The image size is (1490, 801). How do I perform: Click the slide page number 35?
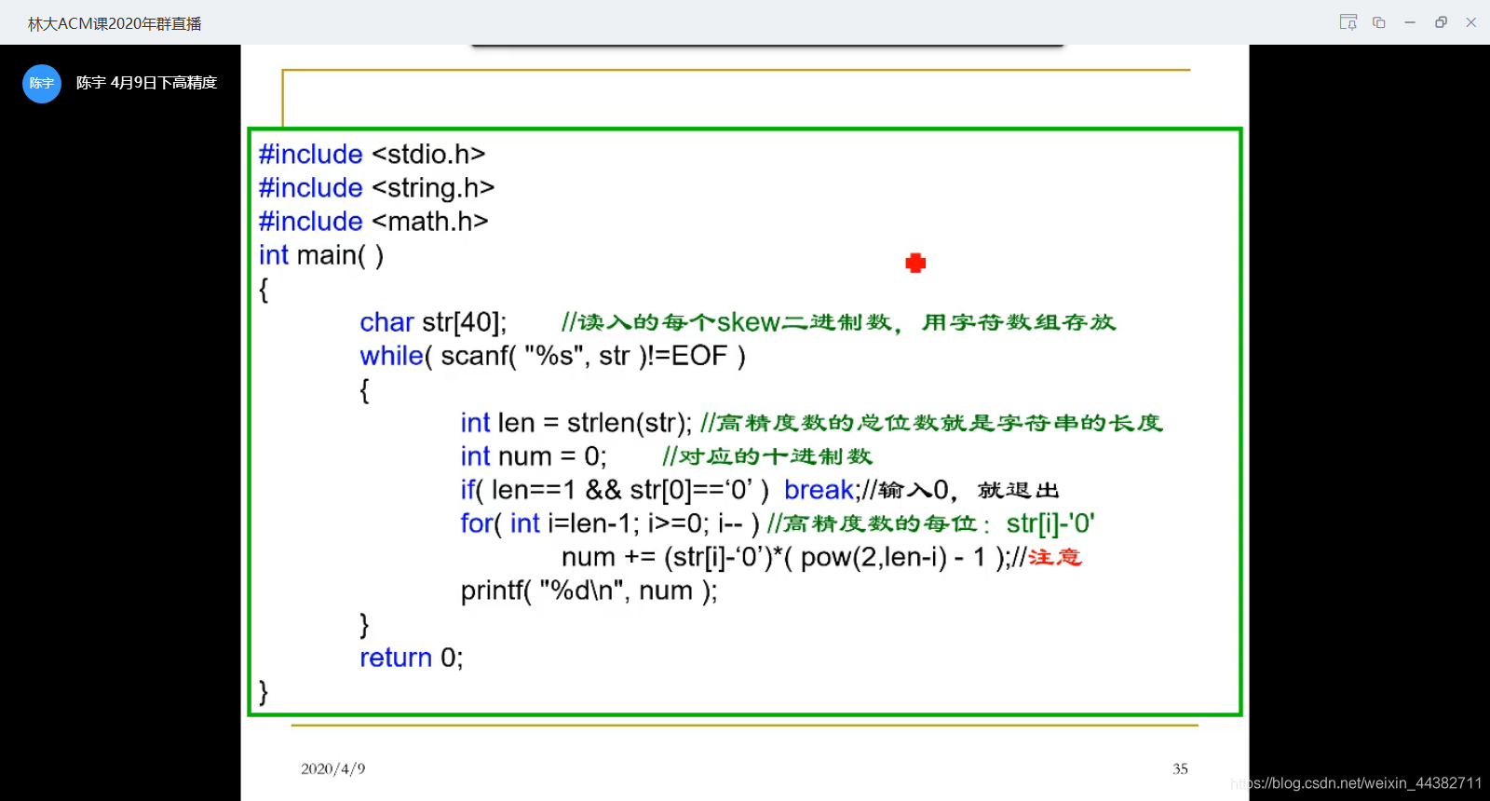[x=1180, y=769]
